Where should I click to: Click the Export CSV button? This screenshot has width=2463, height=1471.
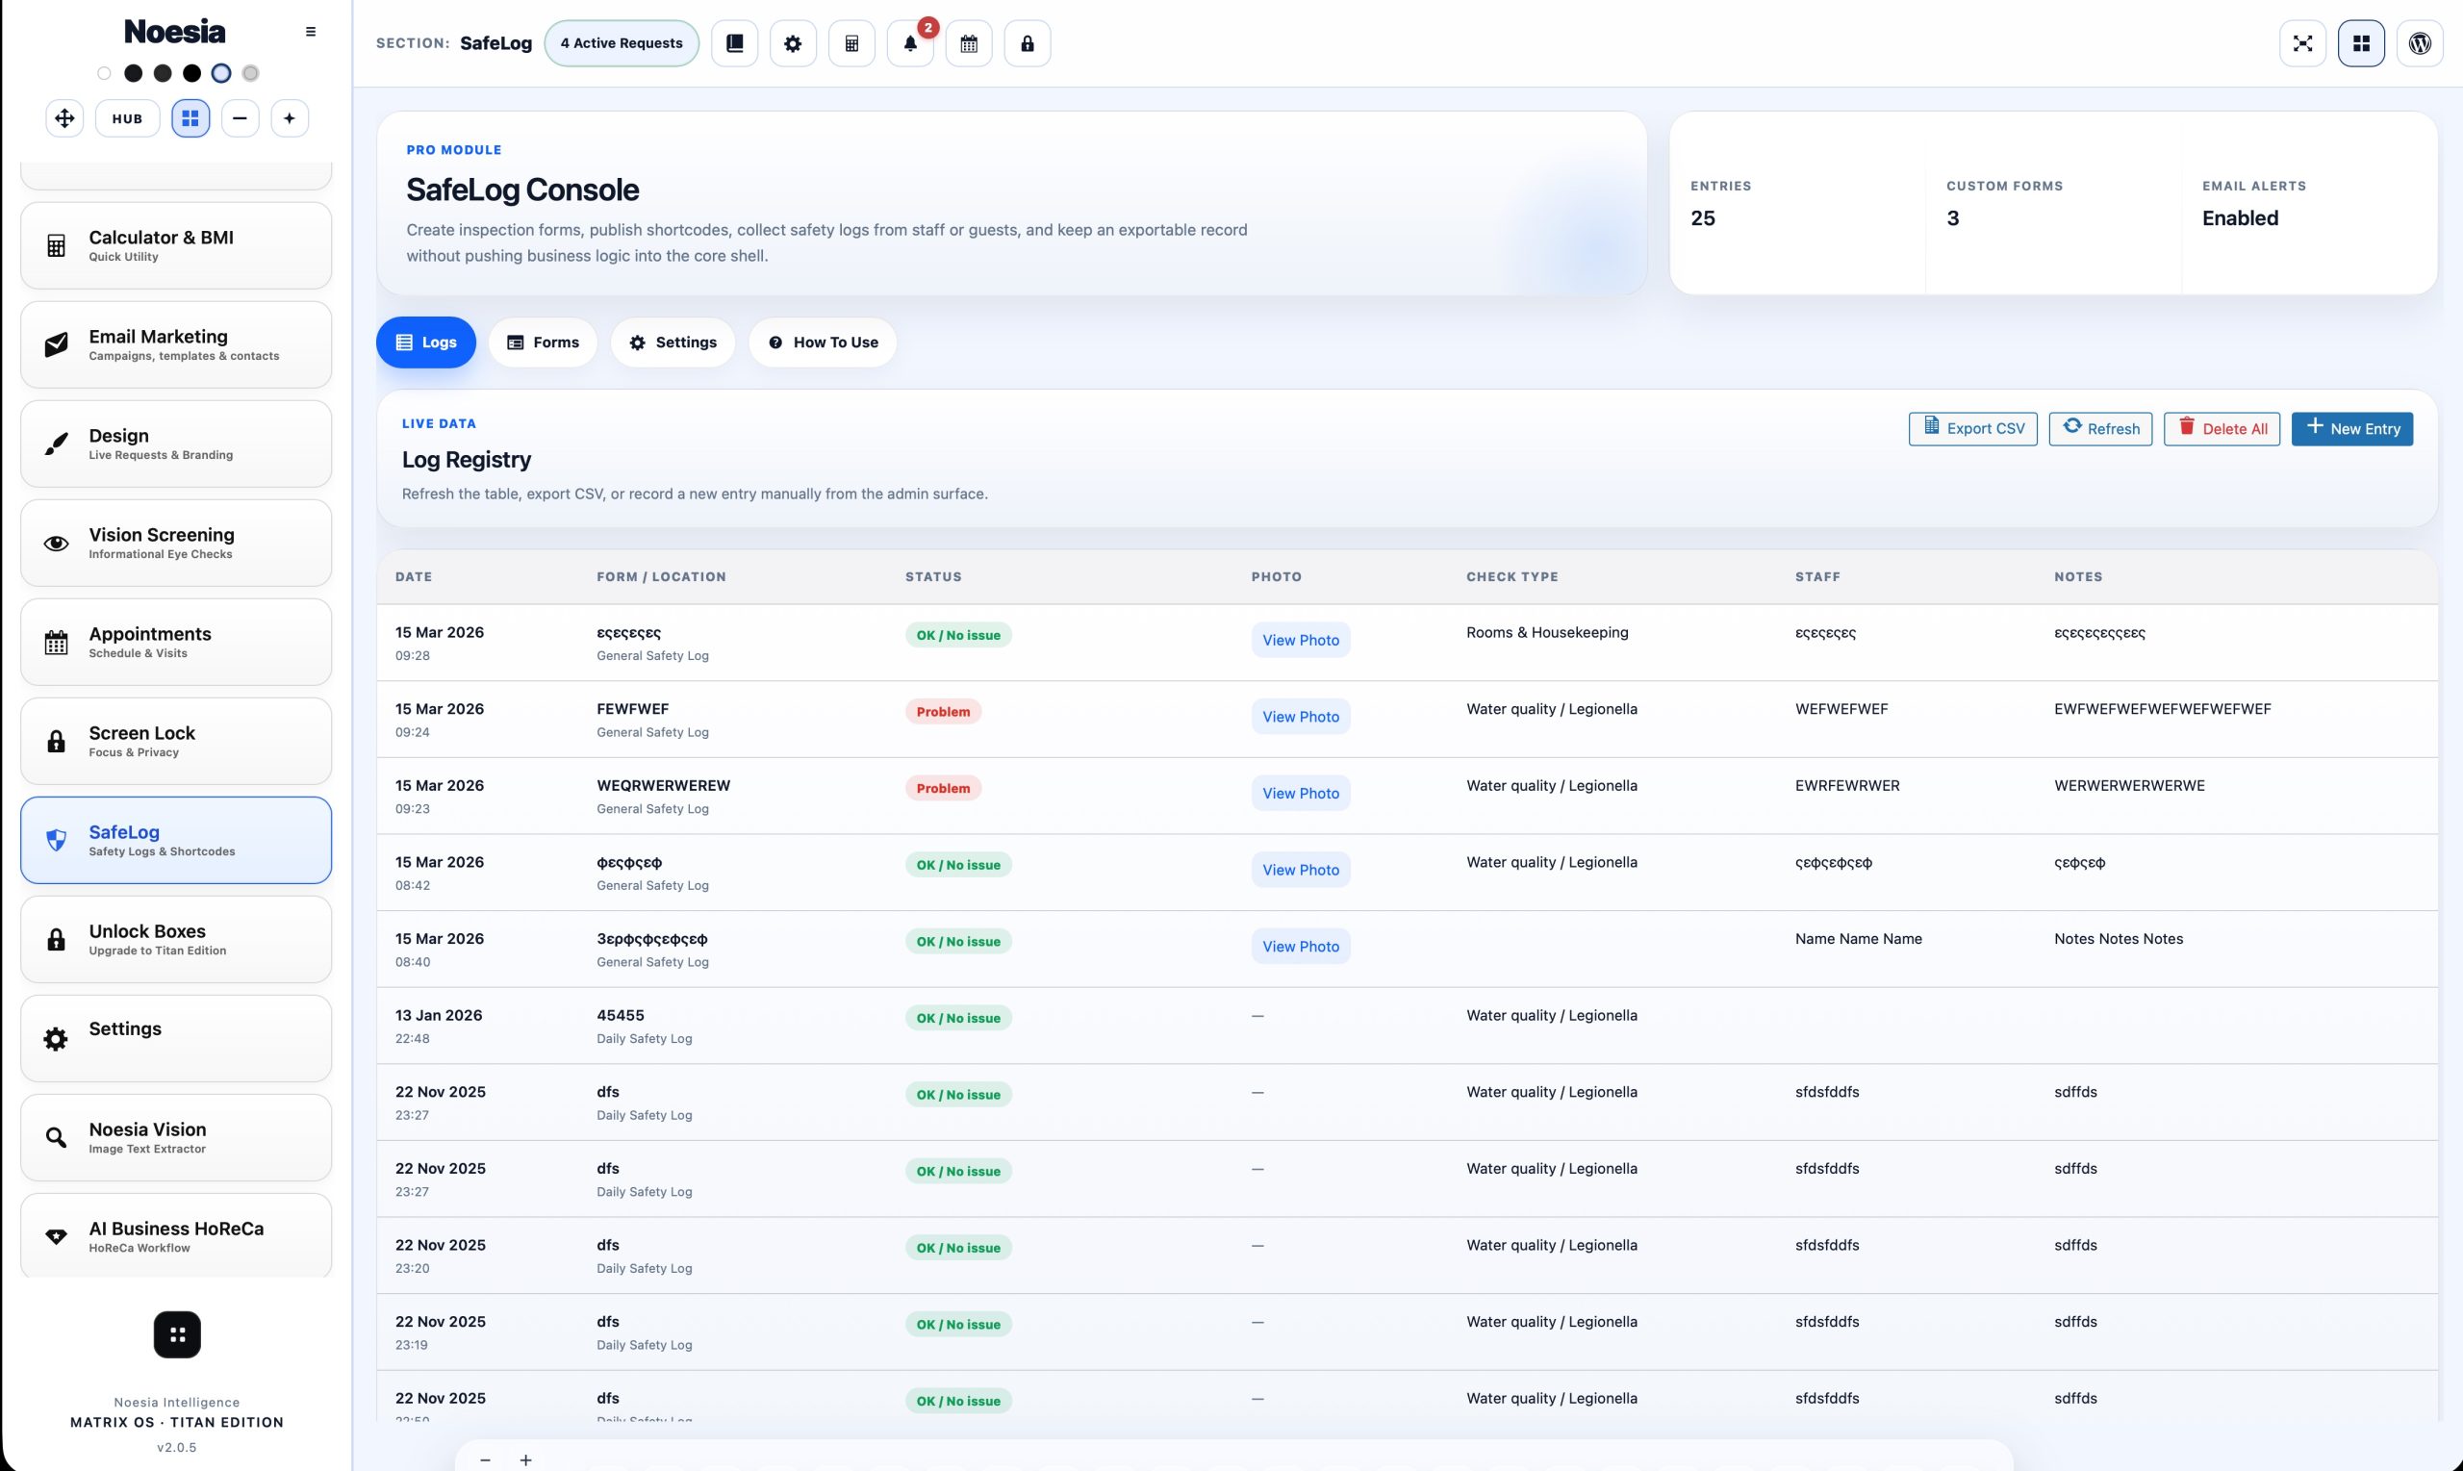point(1972,428)
